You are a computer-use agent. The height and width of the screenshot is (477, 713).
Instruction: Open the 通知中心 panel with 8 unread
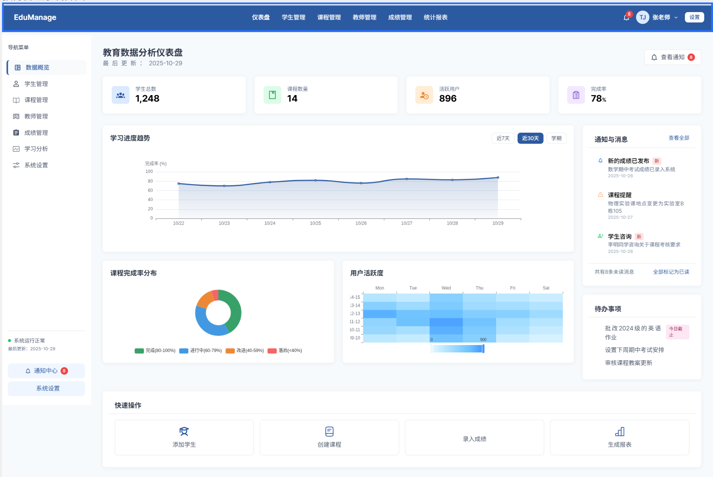[x=46, y=371]
